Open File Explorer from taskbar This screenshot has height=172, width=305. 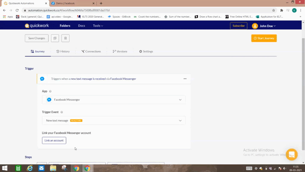click(x=53, y=168)
